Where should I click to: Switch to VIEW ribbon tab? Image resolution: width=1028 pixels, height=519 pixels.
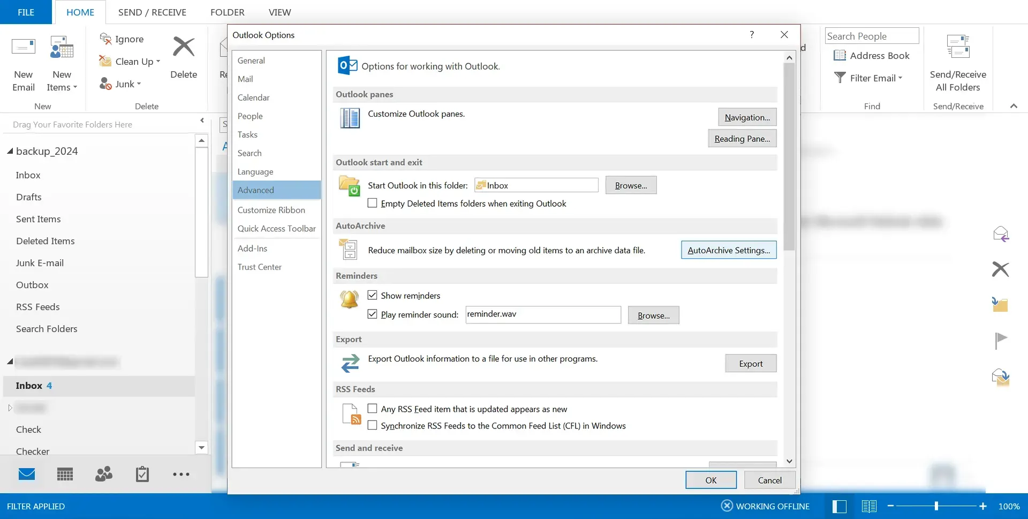279,12
